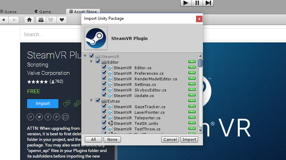Add SteamVR Plugin to list icon
Image resolution: width=286 pixels, height=160 pixels.
(x=77, y=104)
